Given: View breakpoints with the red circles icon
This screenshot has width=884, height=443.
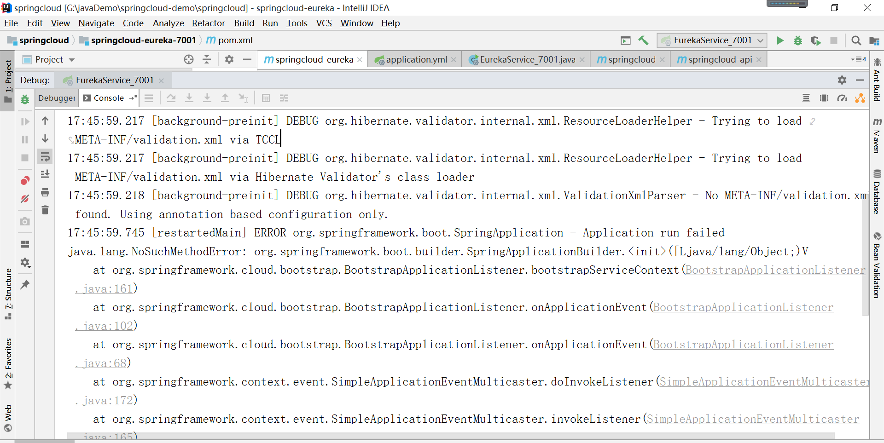Looking at the screenshot, I should pos(25,180).
